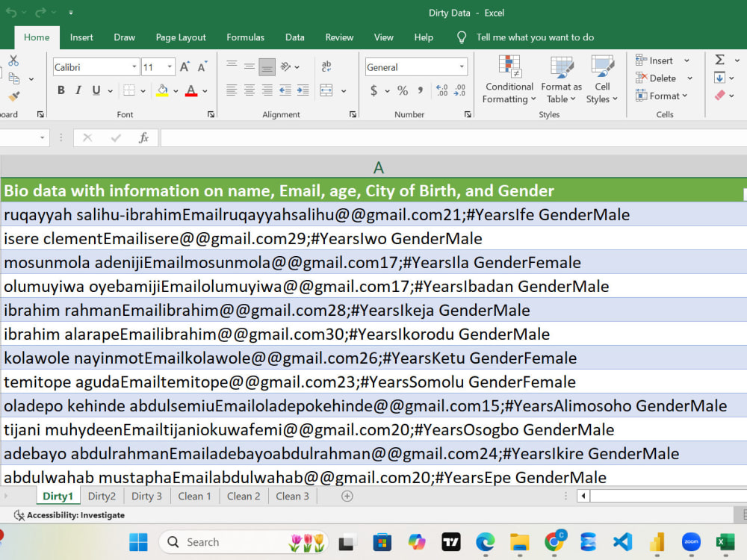Click the Clear eraser icon
This screenshot has width=747, height=560.
(x=719, y=96)
